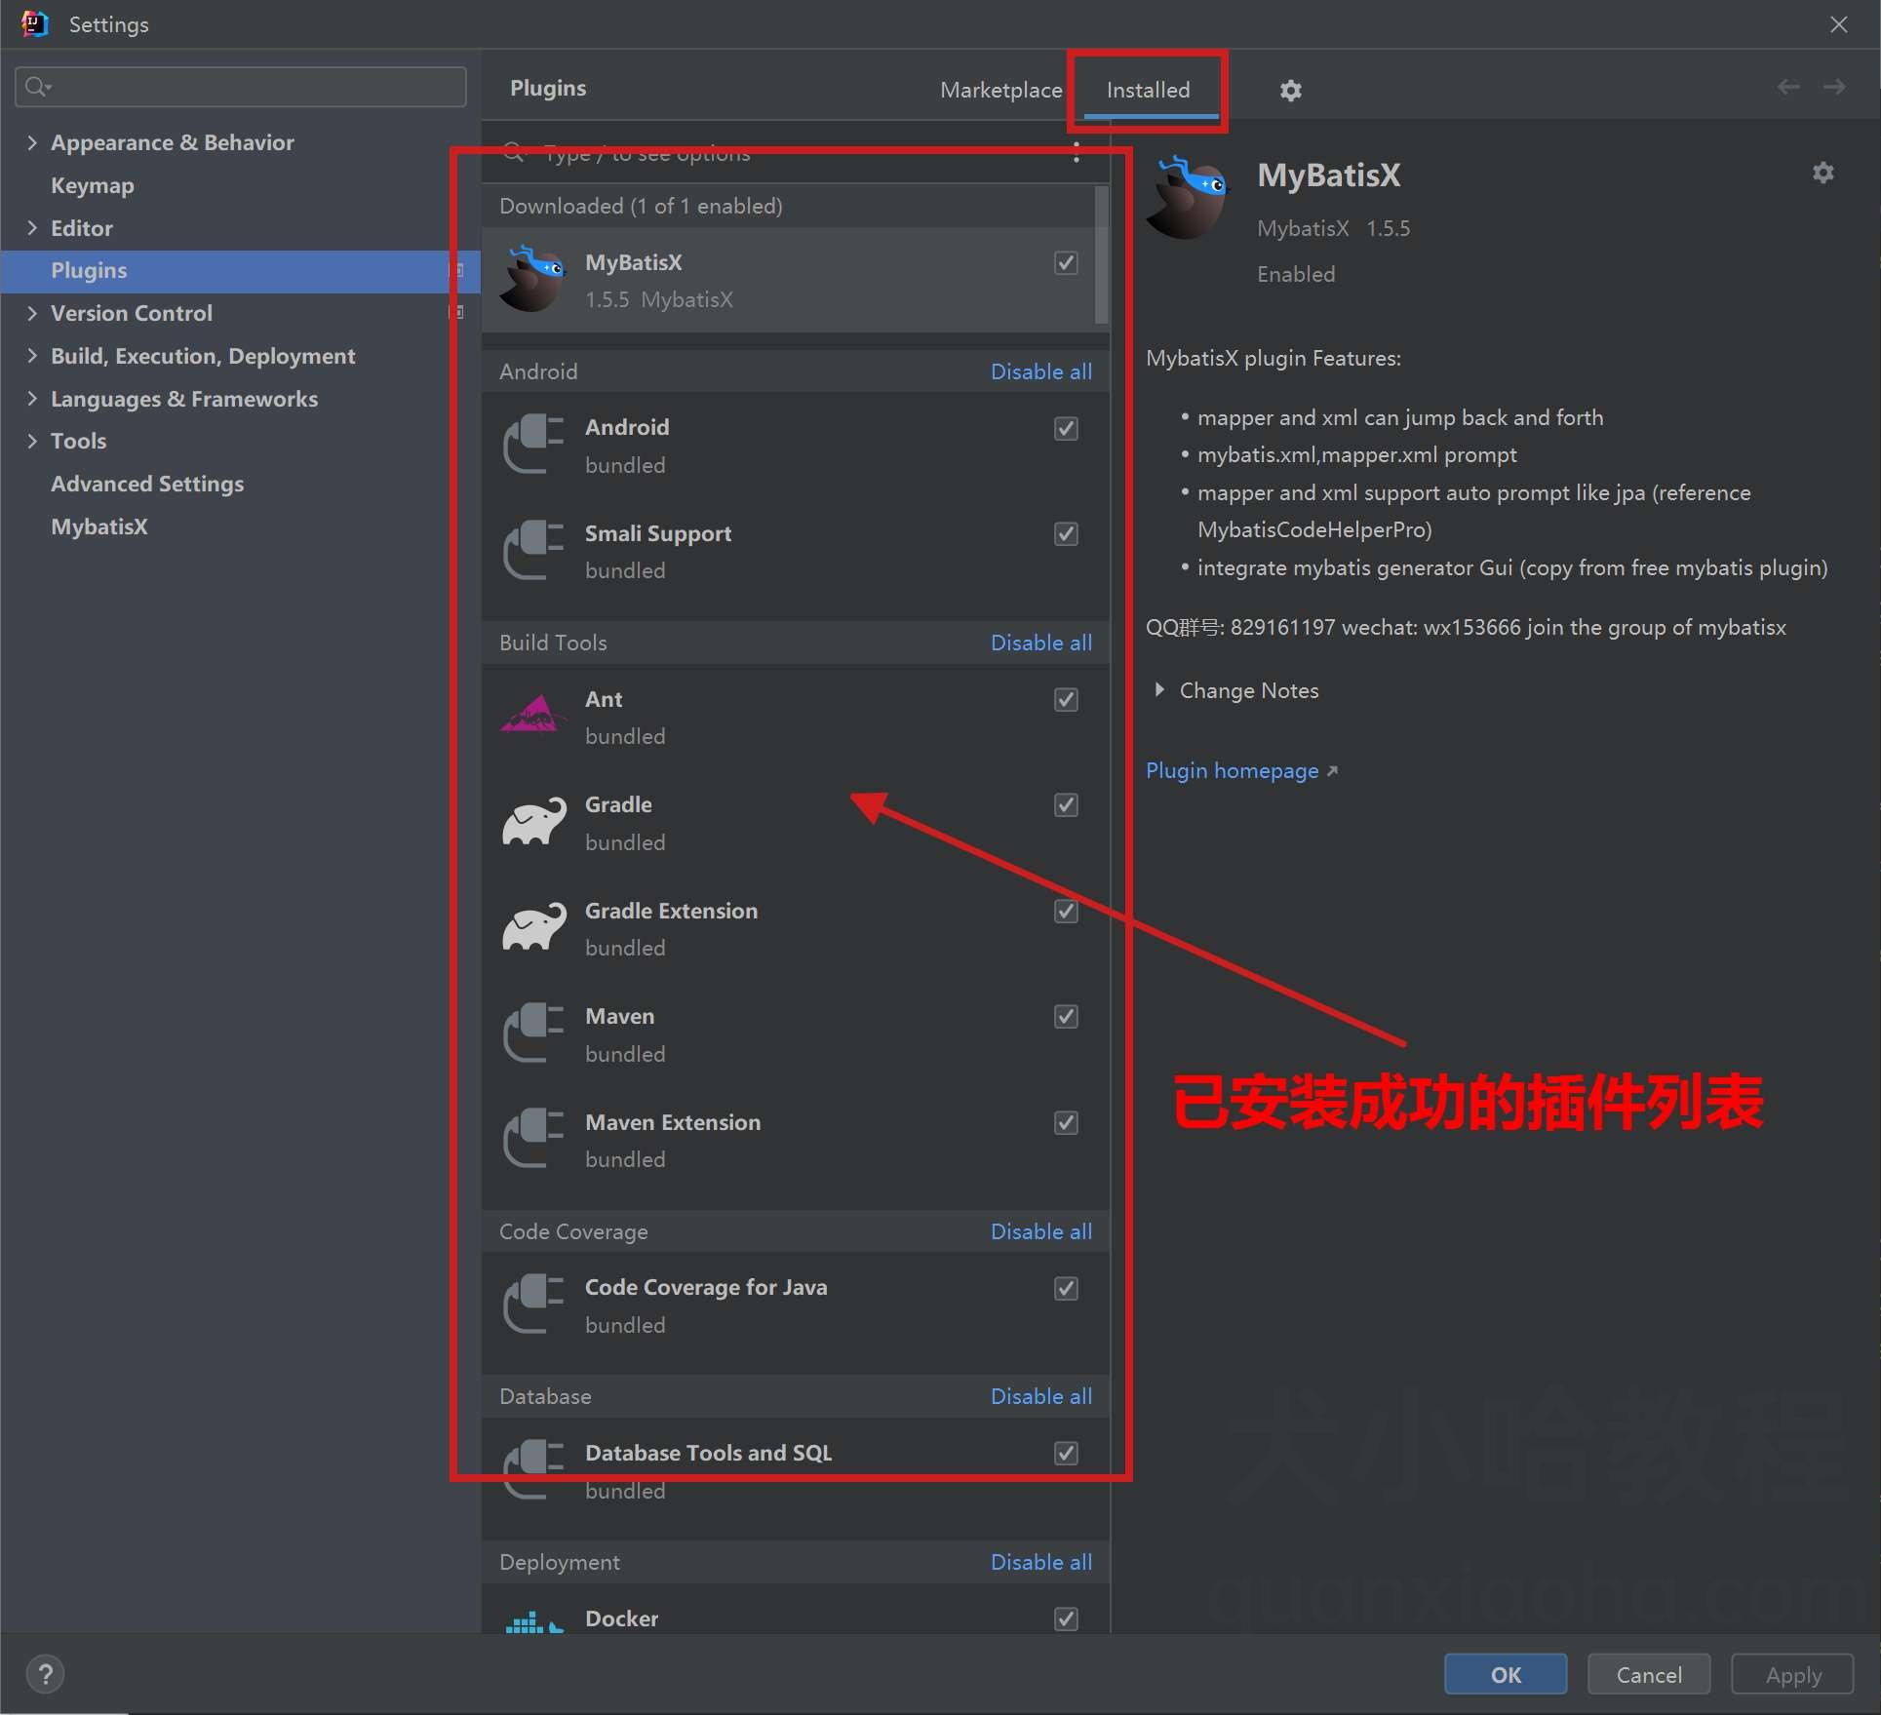Select Plugins in the settings tree

[x=240, y=271]
